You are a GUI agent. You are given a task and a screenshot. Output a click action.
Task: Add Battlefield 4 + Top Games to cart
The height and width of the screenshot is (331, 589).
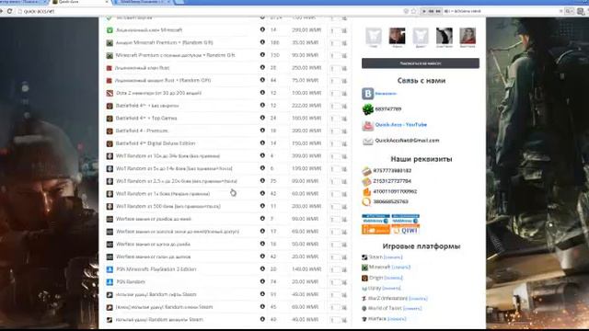point(344,119)
